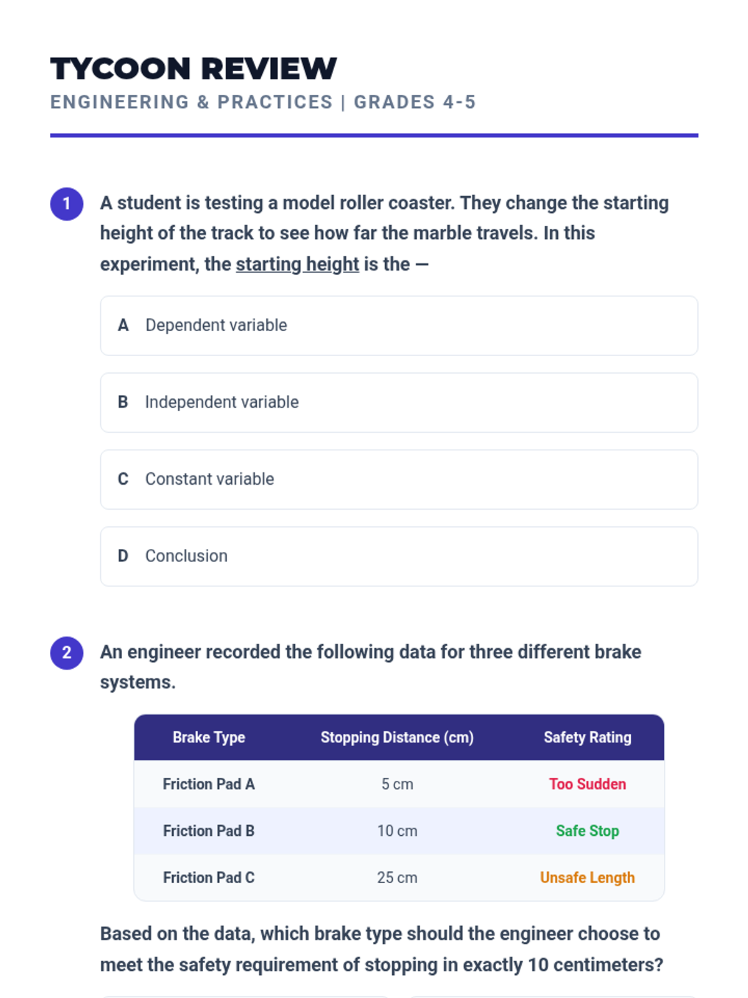748x998 pixels.
Task: Select the Friction Pad C row label
Action: click(209, 878)
